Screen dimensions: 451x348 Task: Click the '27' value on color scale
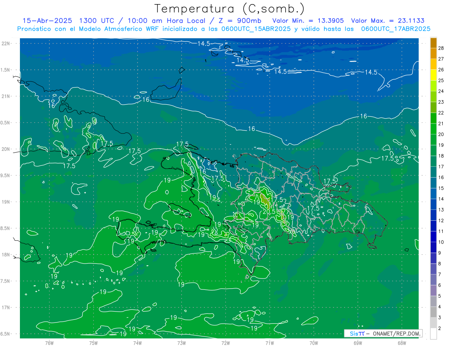coord(441,59)
